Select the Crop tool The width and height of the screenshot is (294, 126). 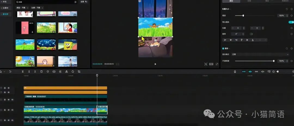coord(79,72)
